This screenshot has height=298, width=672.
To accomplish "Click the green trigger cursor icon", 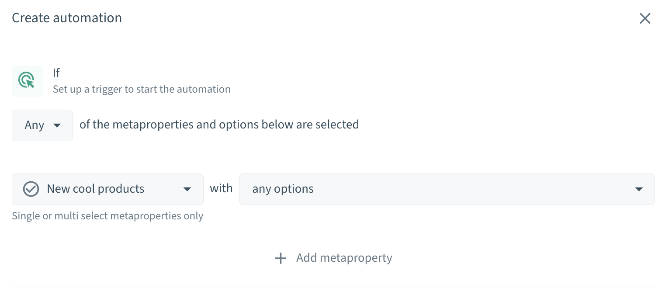I will coord(27,81).
